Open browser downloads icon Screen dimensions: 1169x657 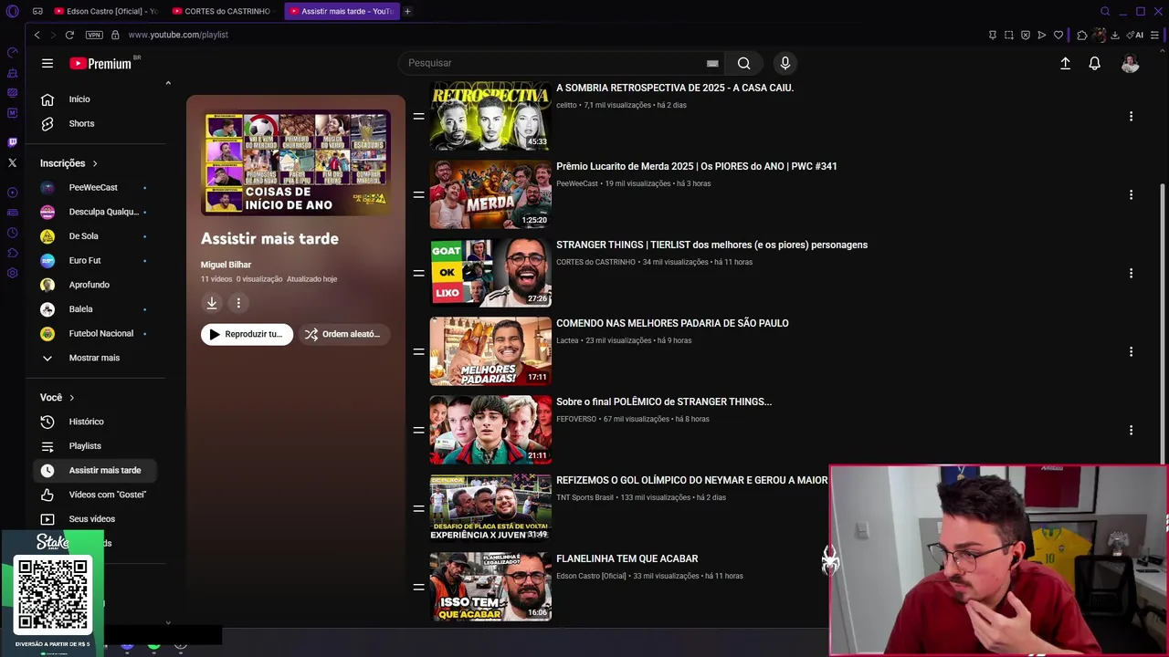(1115, 35)
